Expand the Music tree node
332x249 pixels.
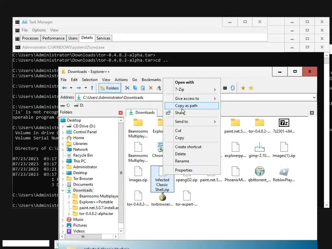[63, 219]
